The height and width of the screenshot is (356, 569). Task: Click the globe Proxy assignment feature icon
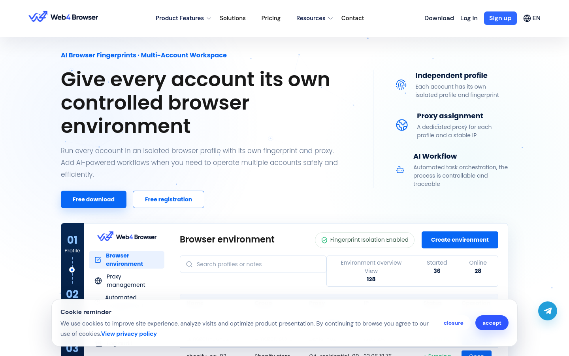402,125
